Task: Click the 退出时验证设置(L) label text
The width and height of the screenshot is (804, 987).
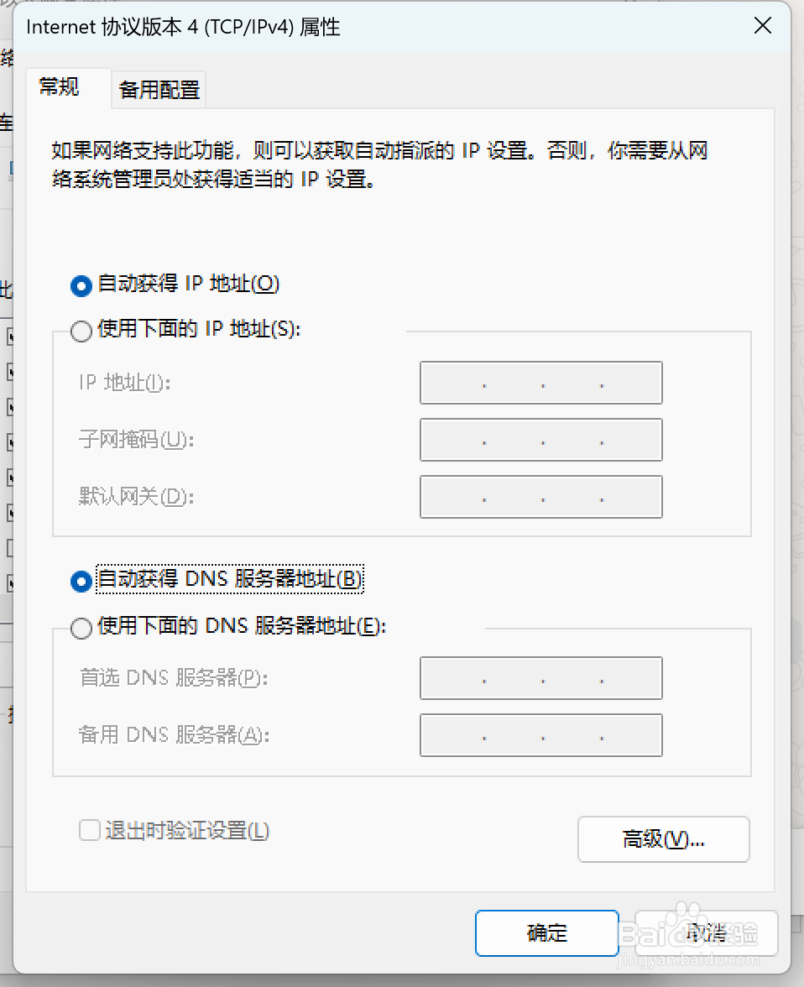Action: click(x=187, y=831)
